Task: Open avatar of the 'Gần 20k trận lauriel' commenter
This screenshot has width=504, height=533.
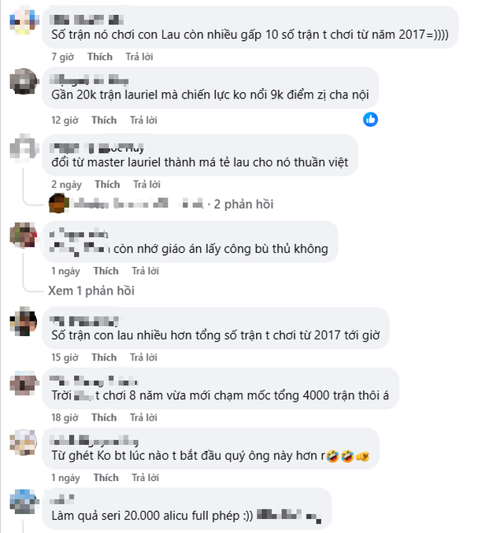Action: coord(23,81)
